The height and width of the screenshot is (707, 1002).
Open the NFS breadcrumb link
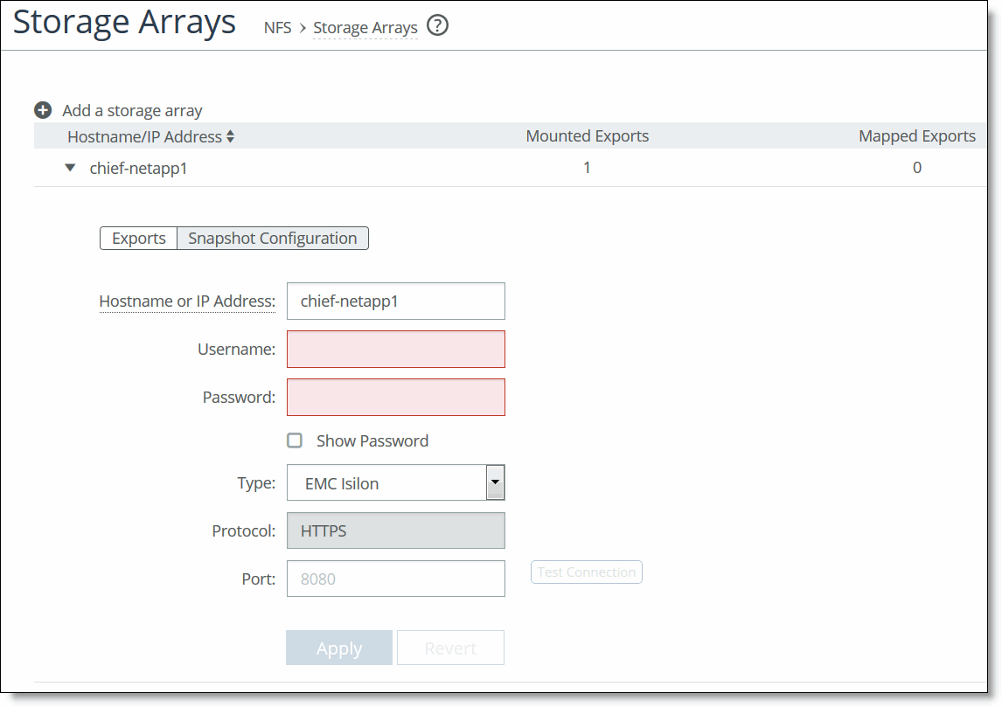277,27
